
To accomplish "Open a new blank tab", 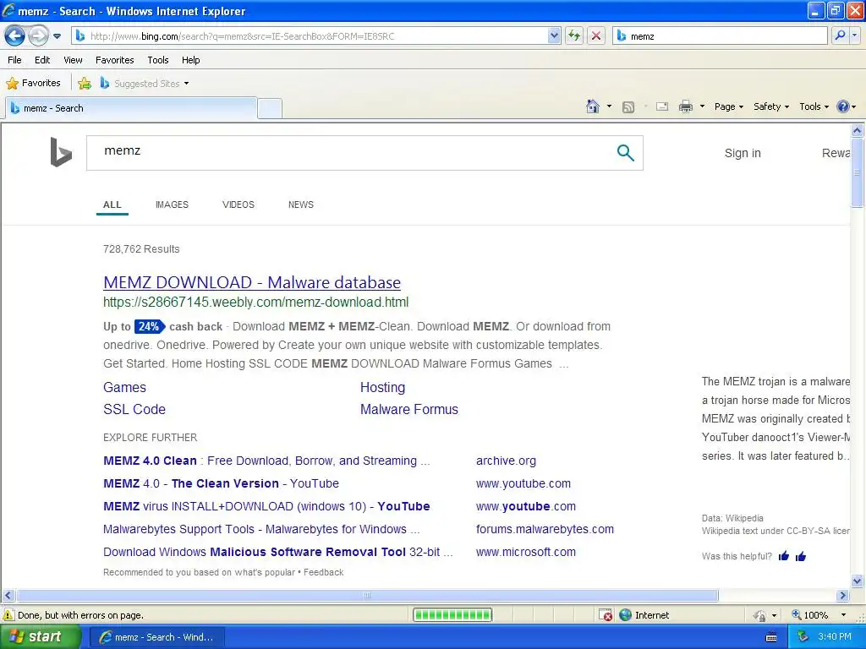I will (x=270, y=109).
